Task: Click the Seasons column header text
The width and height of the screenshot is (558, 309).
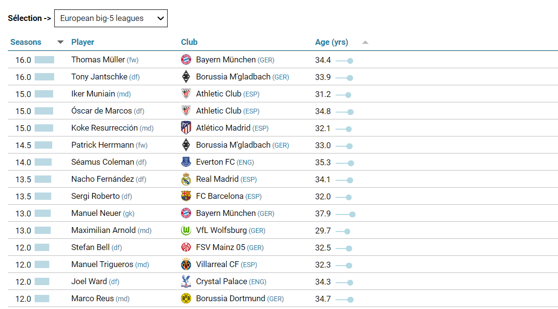Action: pos(26,42)
